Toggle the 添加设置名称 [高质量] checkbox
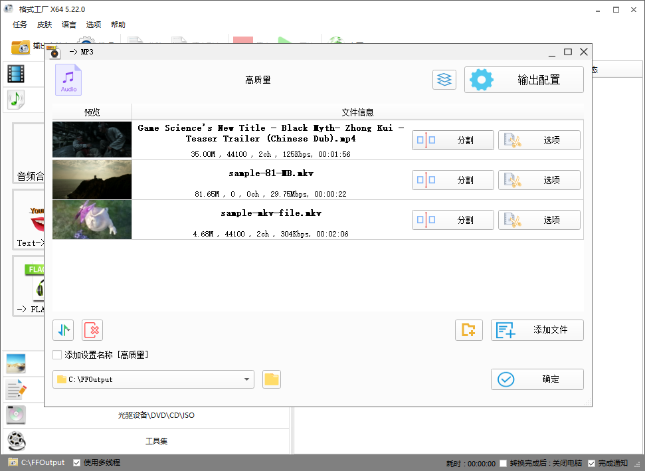Image resolution: width=645 pixels, height=471 pixels. click(x=57, y=354)
